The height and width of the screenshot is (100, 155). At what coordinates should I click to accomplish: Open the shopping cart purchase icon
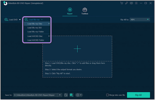point(122,3)
